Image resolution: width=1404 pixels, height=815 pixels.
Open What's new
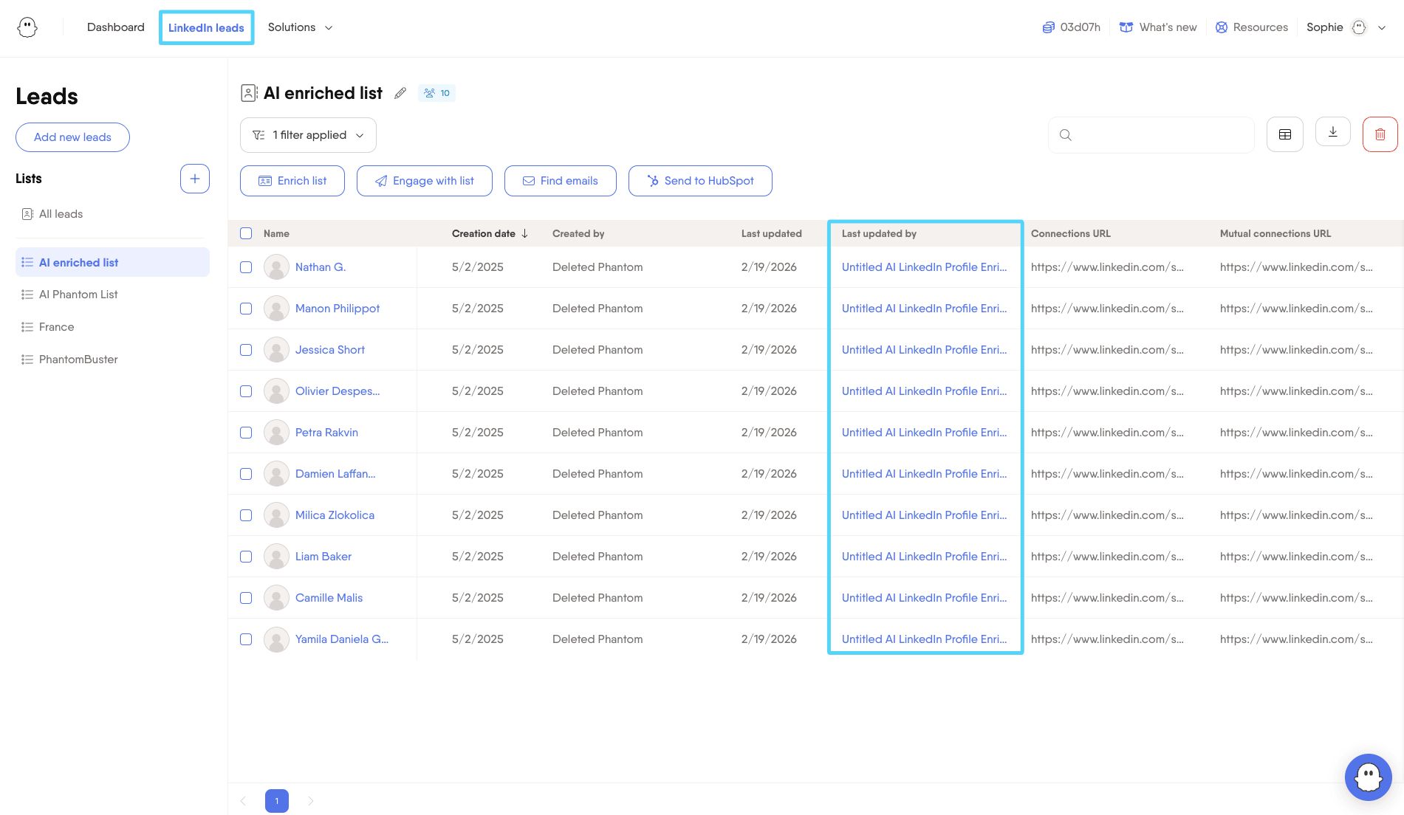click(1158, 27)
